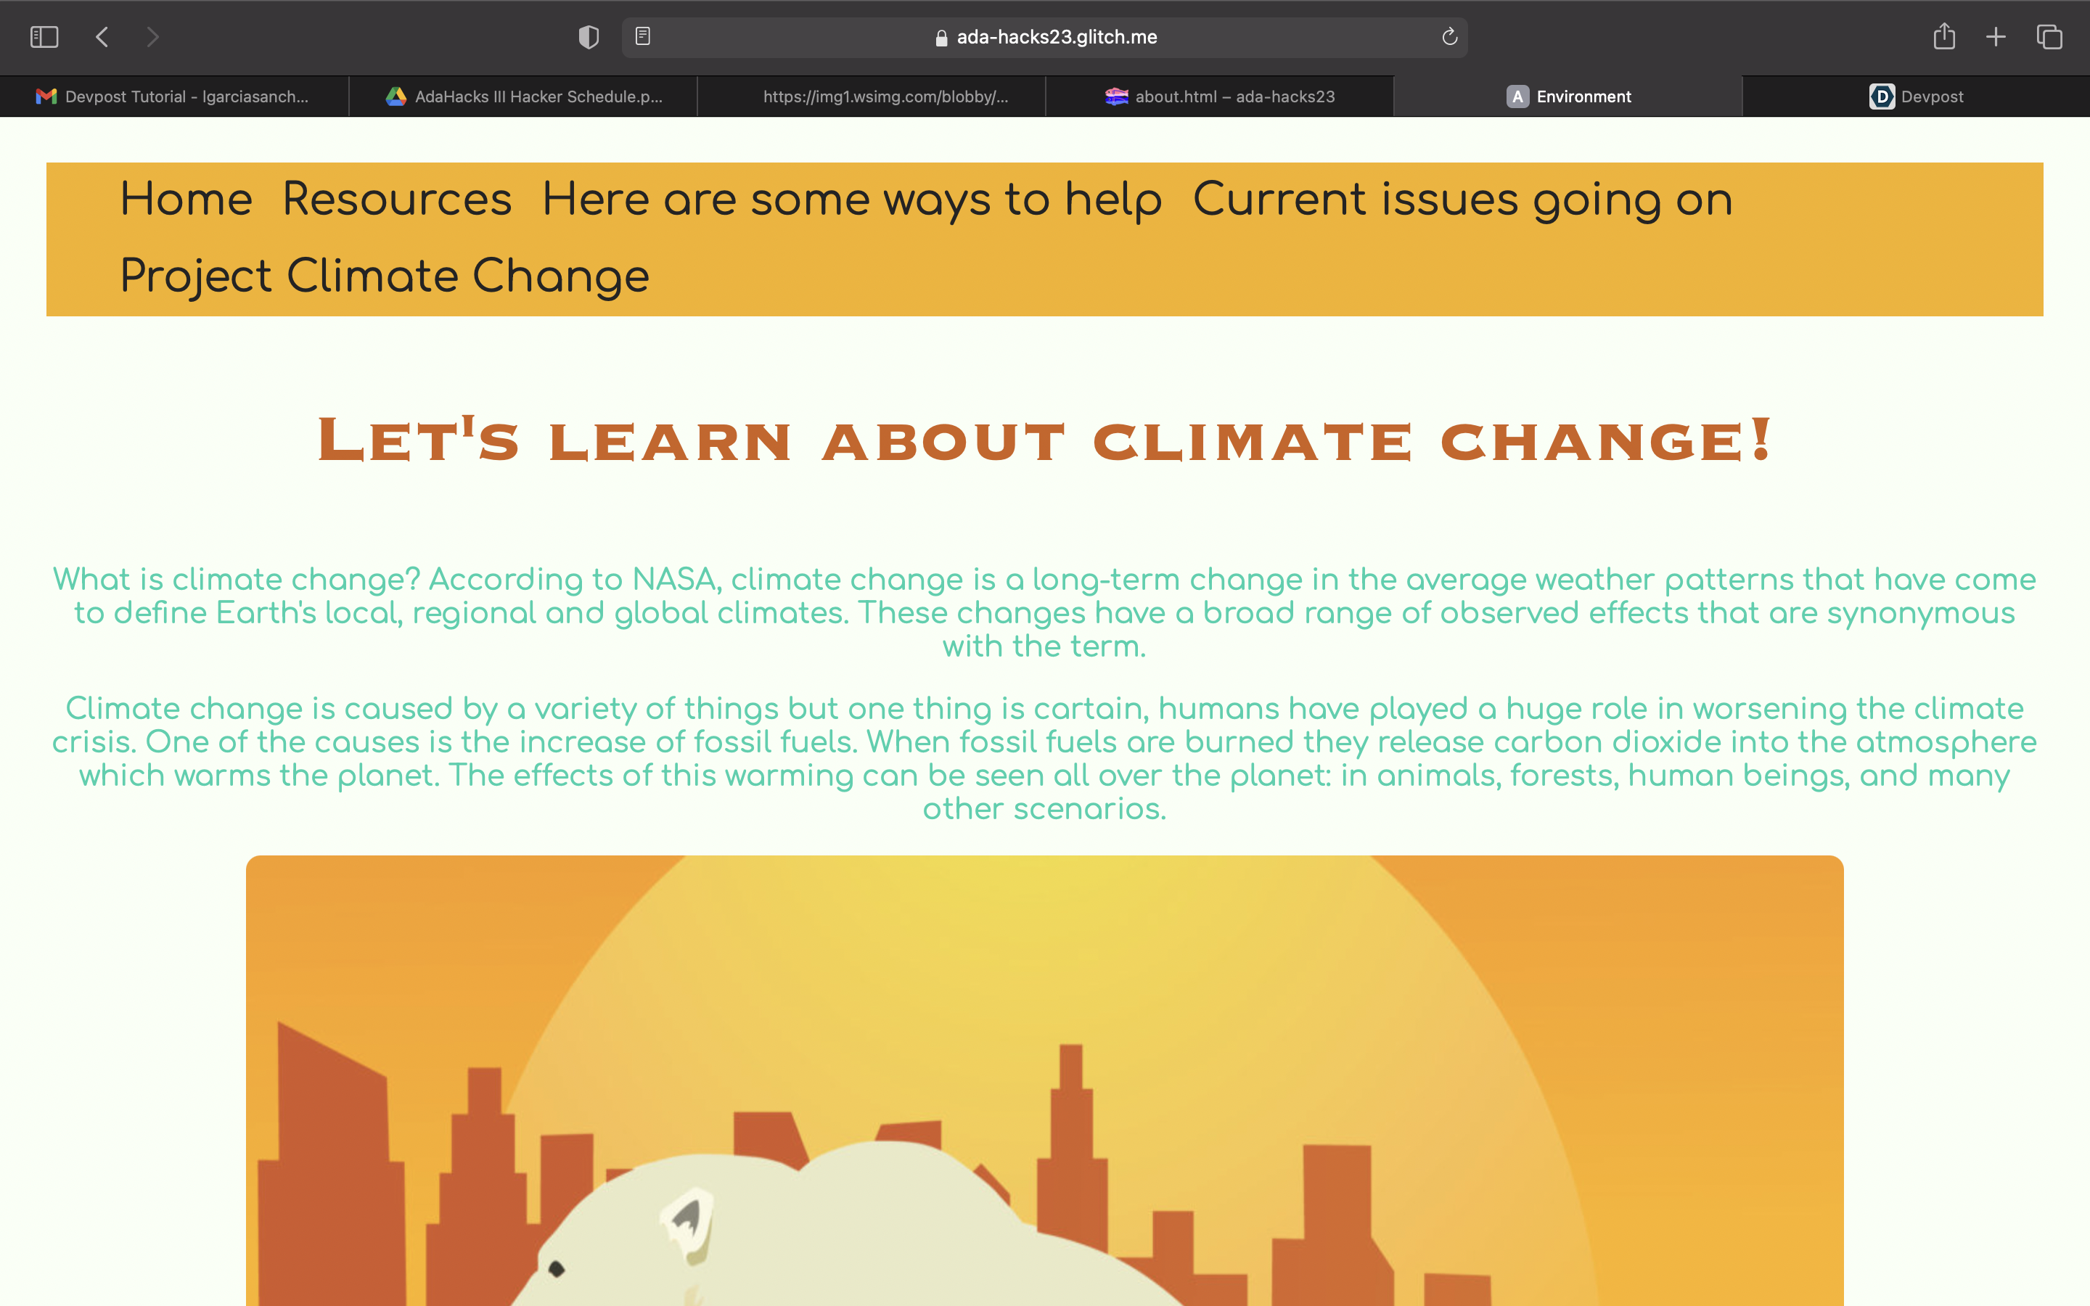The image size is (2090, 1306).
Task: Switch to Devpost Tutorial Gmail tab
Action: (x=173, y=96)
